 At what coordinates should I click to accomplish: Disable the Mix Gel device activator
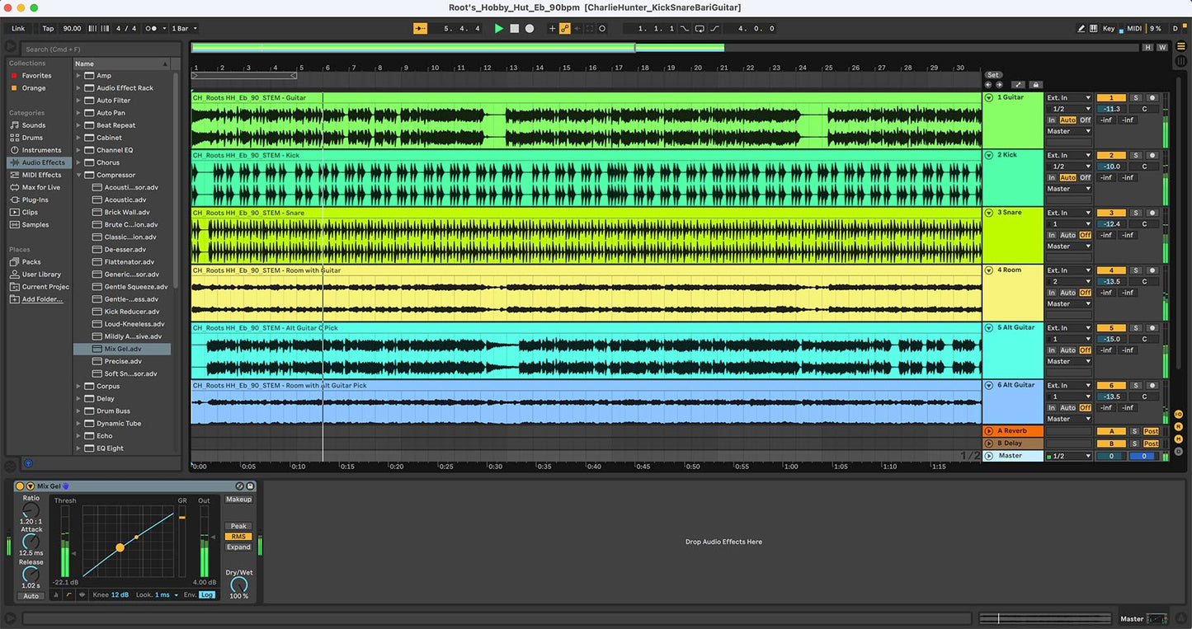click(20, 486)
